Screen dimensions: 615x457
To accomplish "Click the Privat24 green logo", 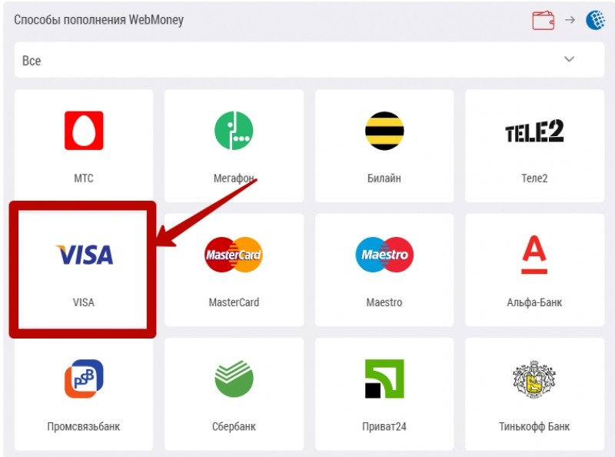I will (384, 379).
